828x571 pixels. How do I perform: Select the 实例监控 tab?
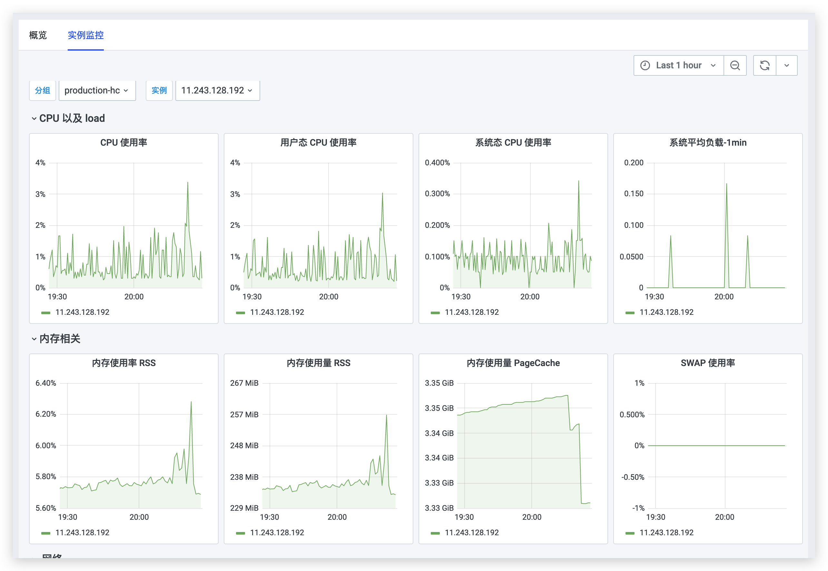pyautogui.click(x=85, y=35)
